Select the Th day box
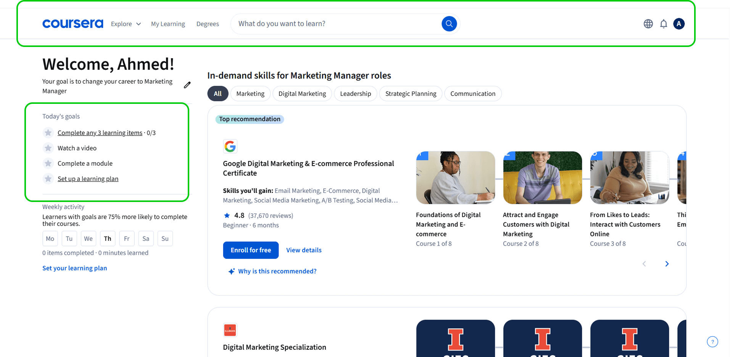The height and width of the screenshot is (357, 730). point(108,239)
